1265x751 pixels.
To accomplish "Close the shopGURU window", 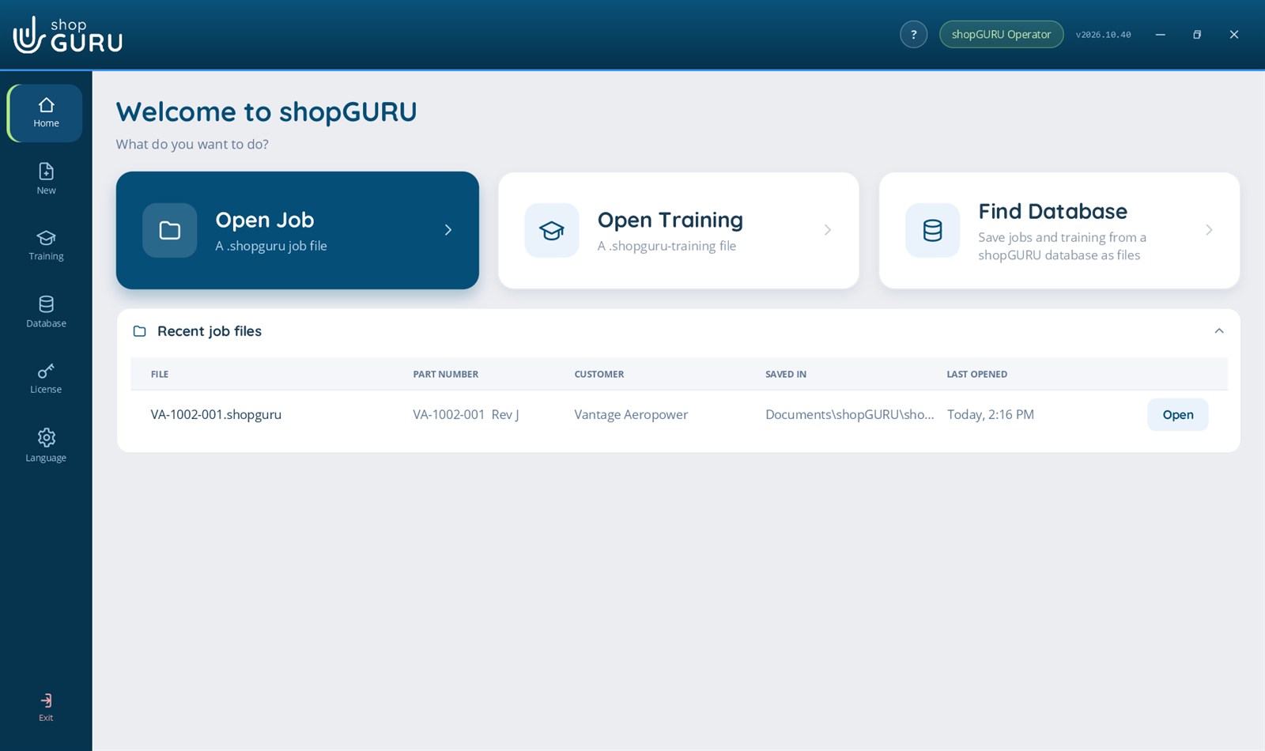I will coord(1233,34).
